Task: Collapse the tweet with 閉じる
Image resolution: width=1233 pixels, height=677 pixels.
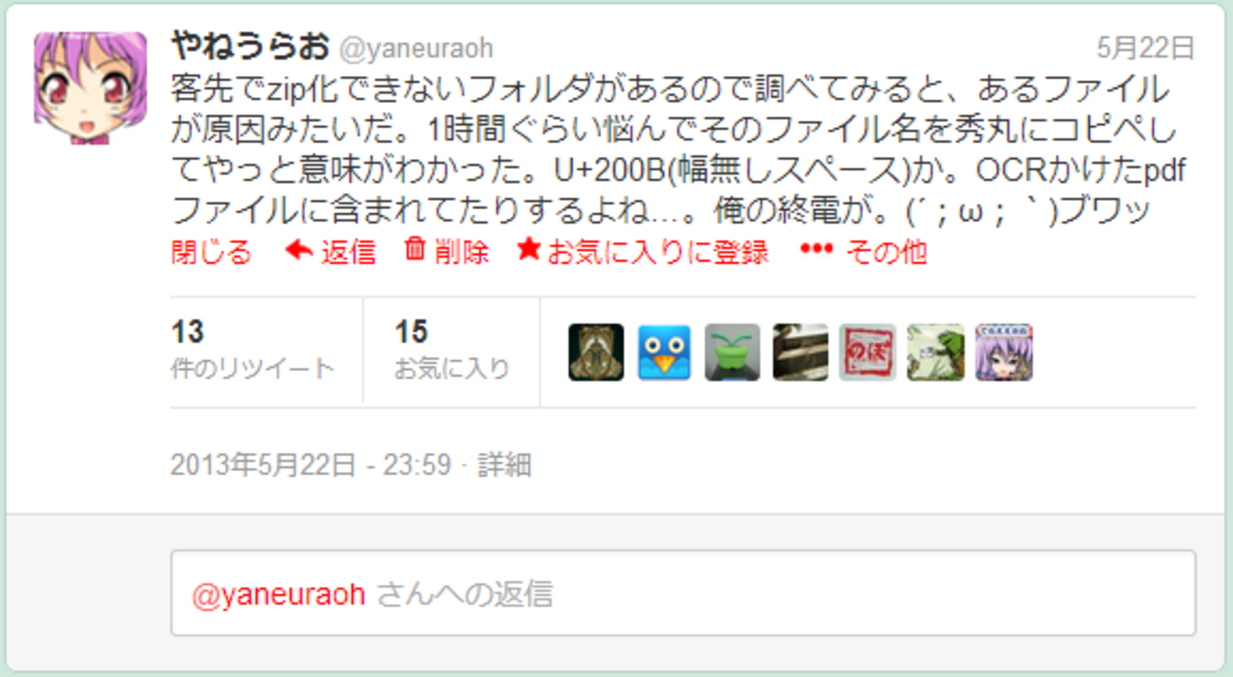Action: click(x=211, y=251)
